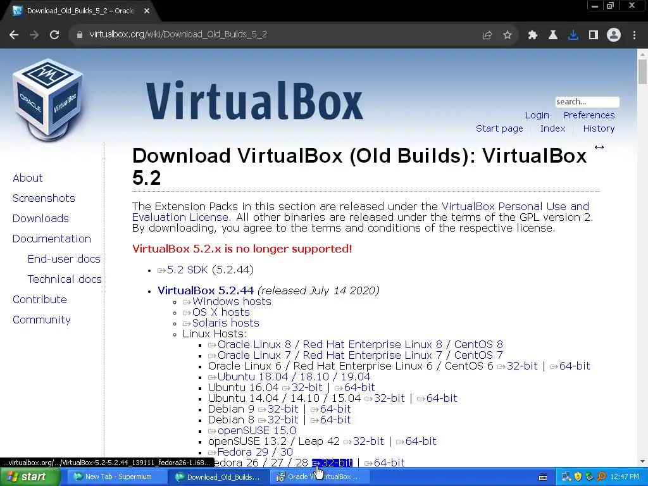Open Documentation in the sidebar
Viewport: 648px width, 486px height.
pos(52,239)
